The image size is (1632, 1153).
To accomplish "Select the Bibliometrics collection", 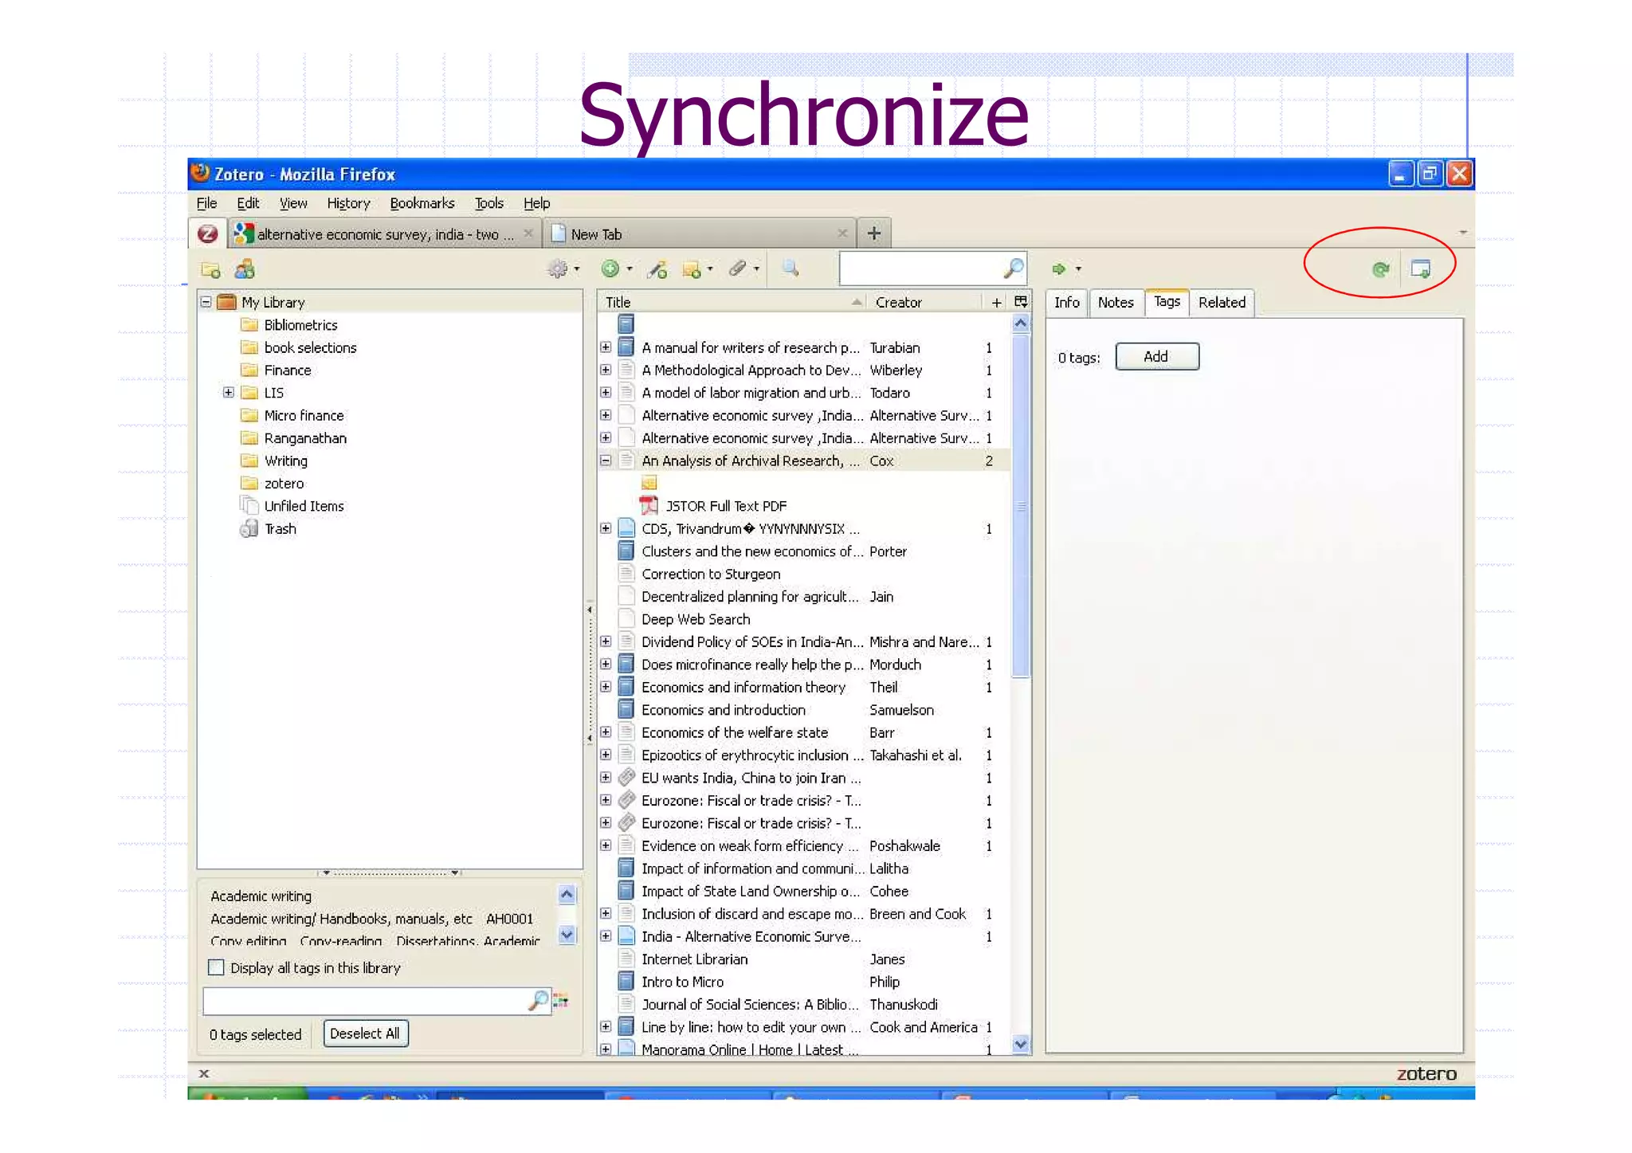I will 300,325.
